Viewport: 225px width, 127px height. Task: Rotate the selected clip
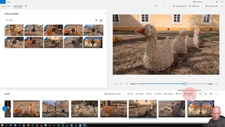[206, 94]
